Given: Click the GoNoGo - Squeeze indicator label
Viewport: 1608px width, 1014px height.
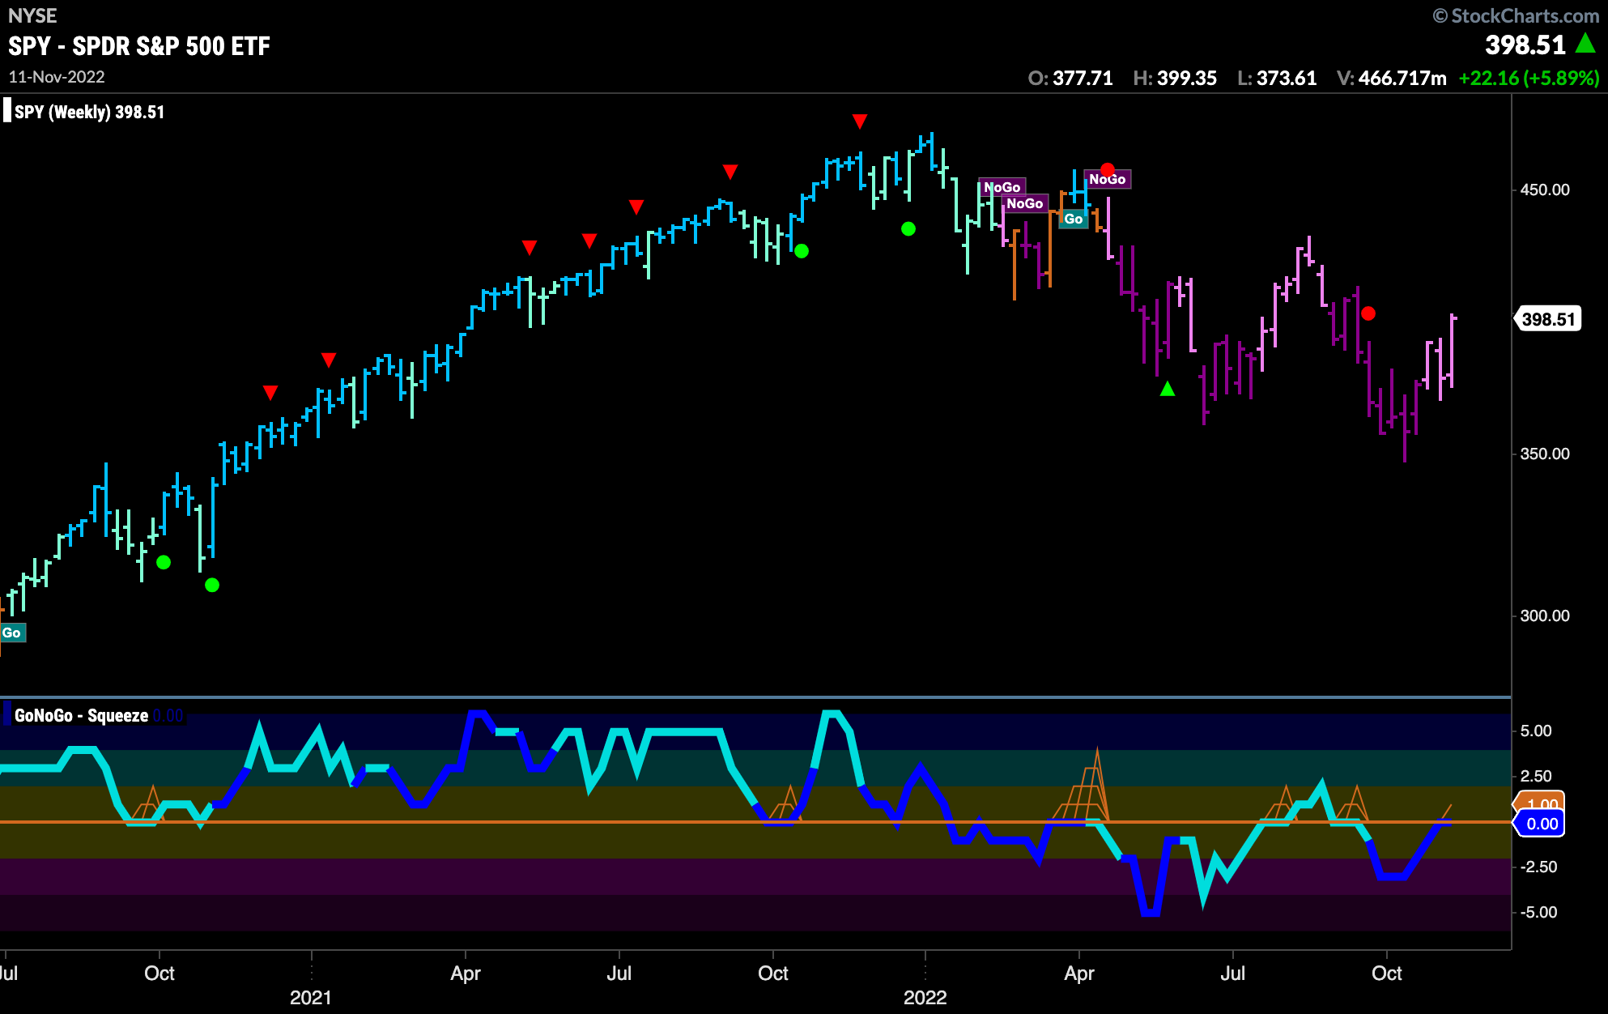Looking at the screenshot, I should click(81, 715).
